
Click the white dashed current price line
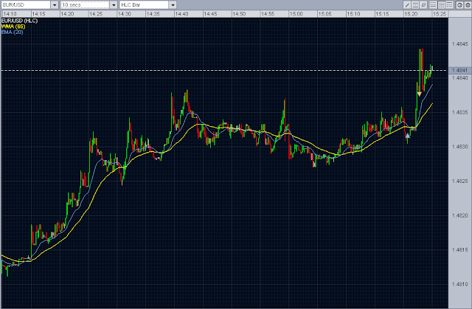pyautogui.click(x=224, y=70)
